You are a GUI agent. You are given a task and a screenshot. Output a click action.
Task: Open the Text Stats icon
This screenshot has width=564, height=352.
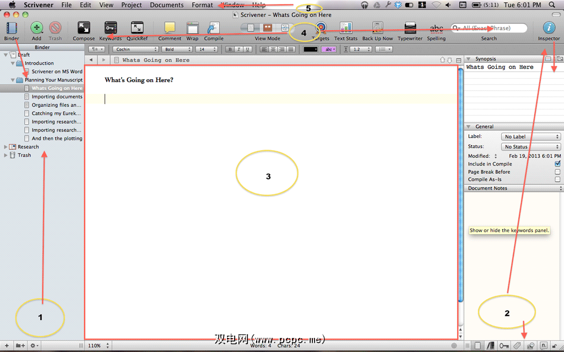click(346, 28)
